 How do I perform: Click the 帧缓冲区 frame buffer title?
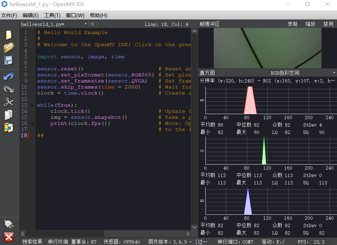click(x=210, y=24)
